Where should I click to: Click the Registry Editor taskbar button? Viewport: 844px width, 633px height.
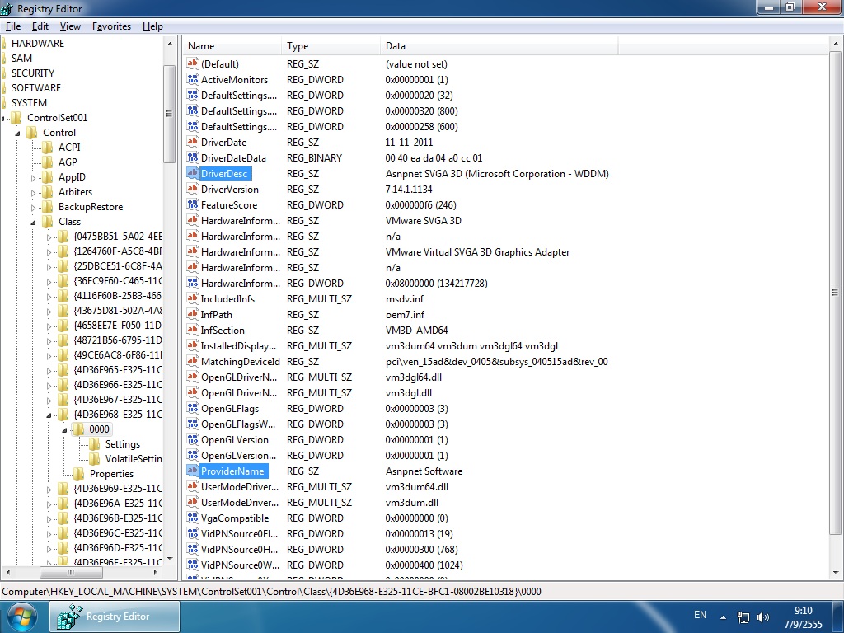coord(115,617)
